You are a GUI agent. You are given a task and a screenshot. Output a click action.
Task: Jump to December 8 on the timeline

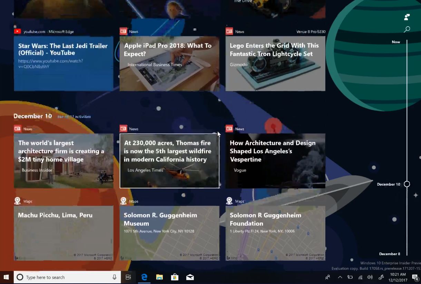click(390, 254)
